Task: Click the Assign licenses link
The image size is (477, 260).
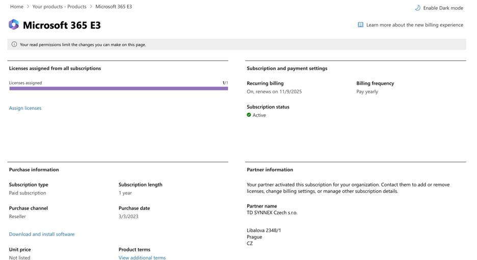Action: pos(25,108)
